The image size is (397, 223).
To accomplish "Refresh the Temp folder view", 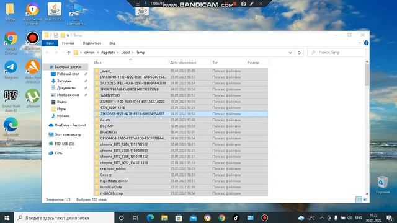I will [x=299, y=52].
